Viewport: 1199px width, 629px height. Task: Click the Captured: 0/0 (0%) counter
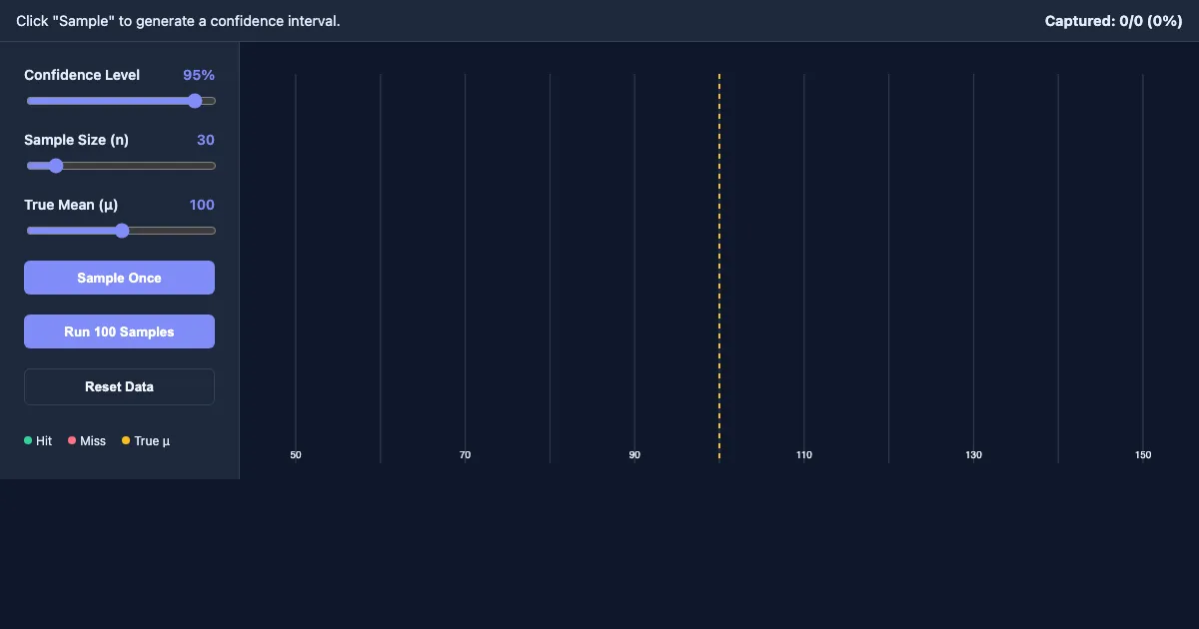1114,21
